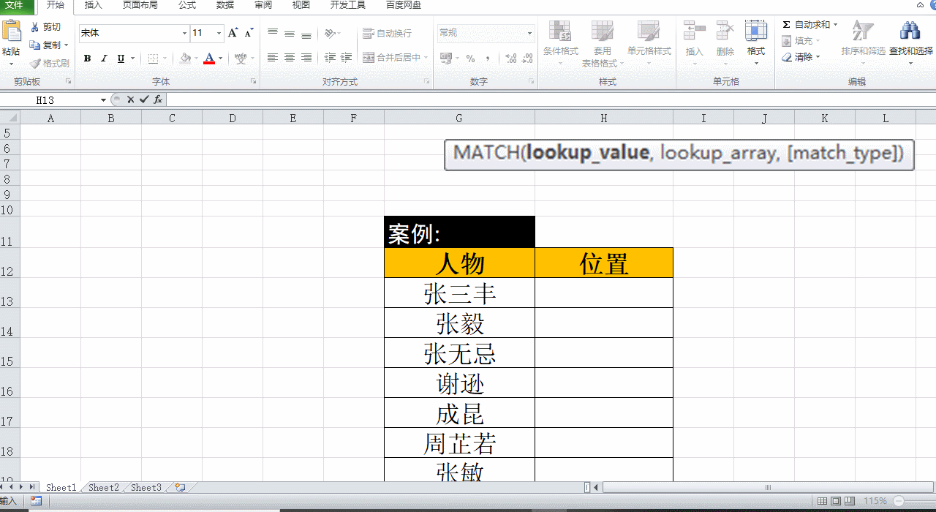Toggle Wrap Text (自动换行)
The image size is (936, 512).
(x=387, y=33)
